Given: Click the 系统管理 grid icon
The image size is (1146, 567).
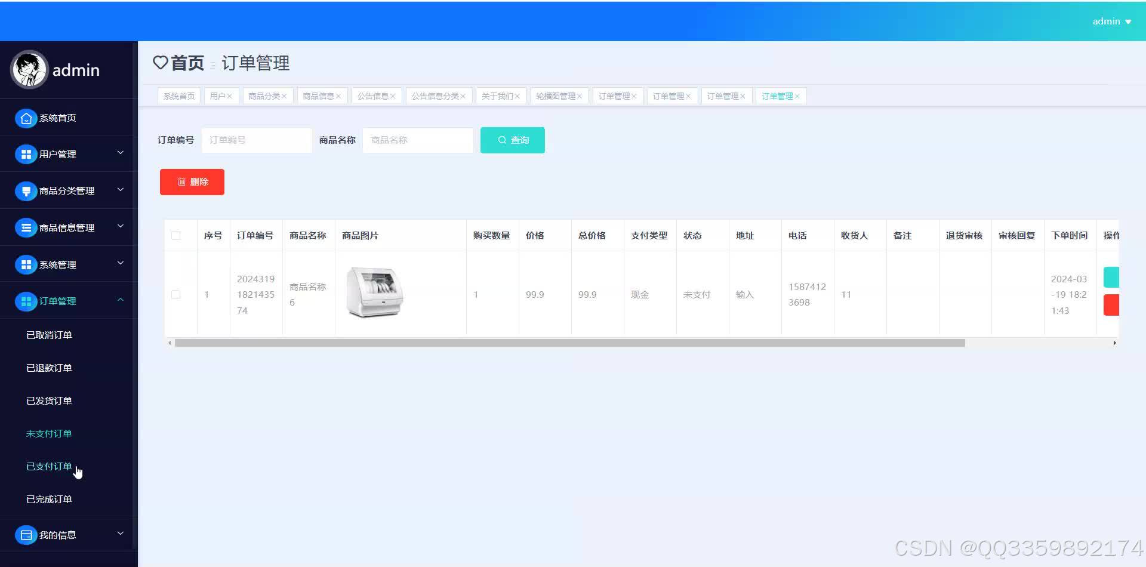Looking at the screenshot, I should [26, 265].
